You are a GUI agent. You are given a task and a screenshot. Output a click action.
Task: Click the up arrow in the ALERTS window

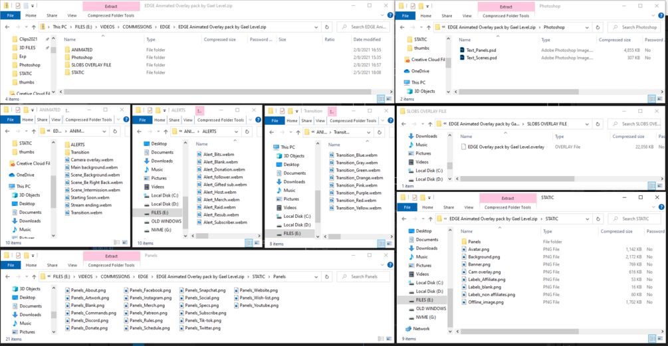[166, 131]
